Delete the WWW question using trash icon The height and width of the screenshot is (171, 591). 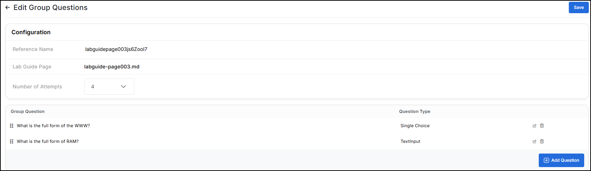[542, 126]
